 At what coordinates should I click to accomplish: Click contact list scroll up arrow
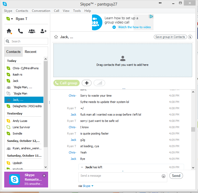[x=46, y=59]
